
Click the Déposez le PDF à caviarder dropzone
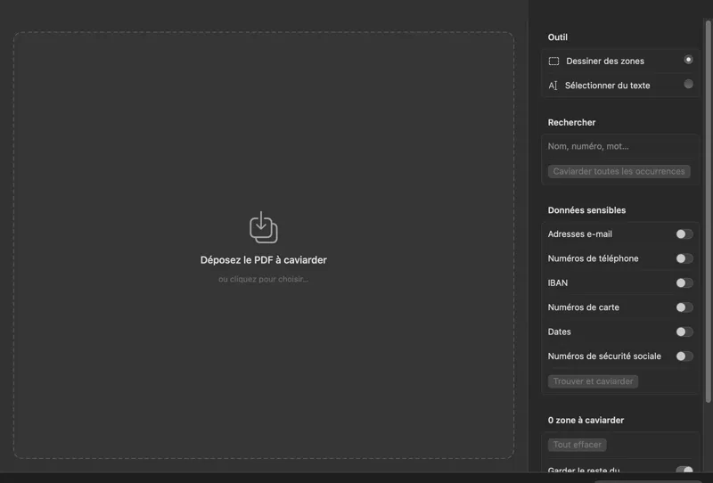tap(264, 245)
